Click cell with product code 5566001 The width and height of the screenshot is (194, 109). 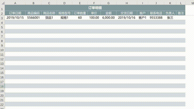[x=33, y=18]
